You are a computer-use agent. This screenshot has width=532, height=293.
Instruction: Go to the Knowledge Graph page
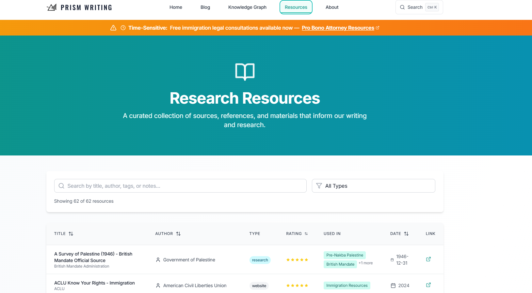point(247,7)
